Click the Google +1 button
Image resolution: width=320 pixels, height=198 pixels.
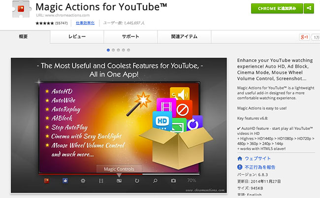click(304, 37)
